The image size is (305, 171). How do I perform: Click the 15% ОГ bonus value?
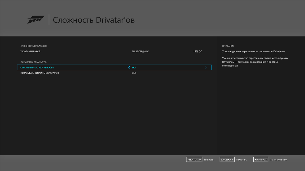198,51
